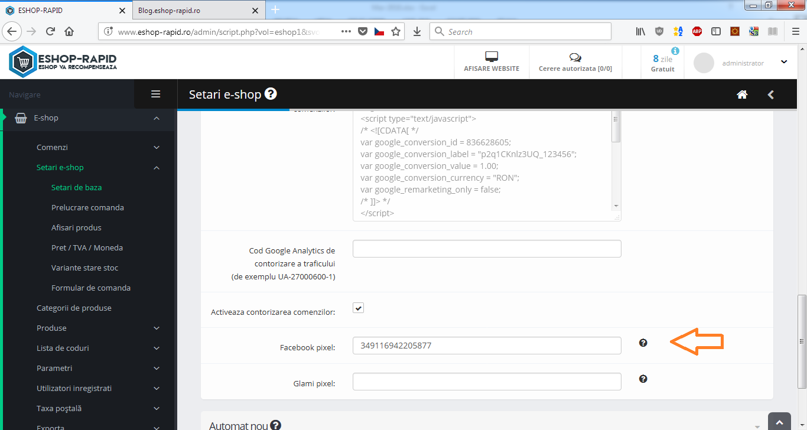Open Prelucrare comanda menu item
Image resolution: width=807 pixels, height=430 pixels.
(87, 207)
